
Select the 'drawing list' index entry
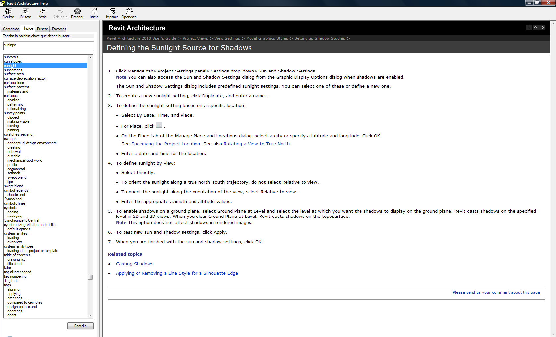16,259
